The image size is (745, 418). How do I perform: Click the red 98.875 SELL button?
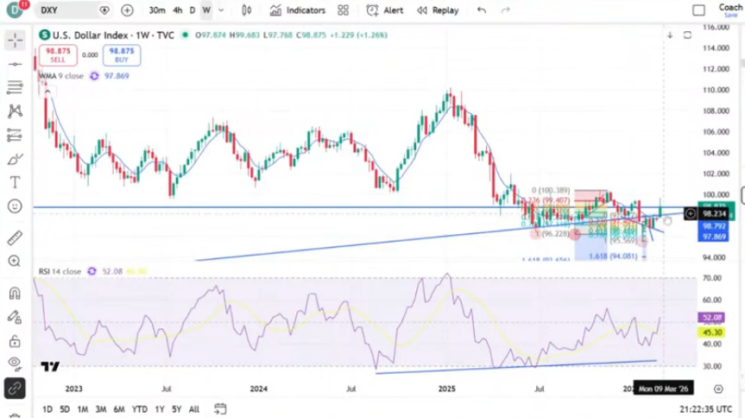[58, 55]
